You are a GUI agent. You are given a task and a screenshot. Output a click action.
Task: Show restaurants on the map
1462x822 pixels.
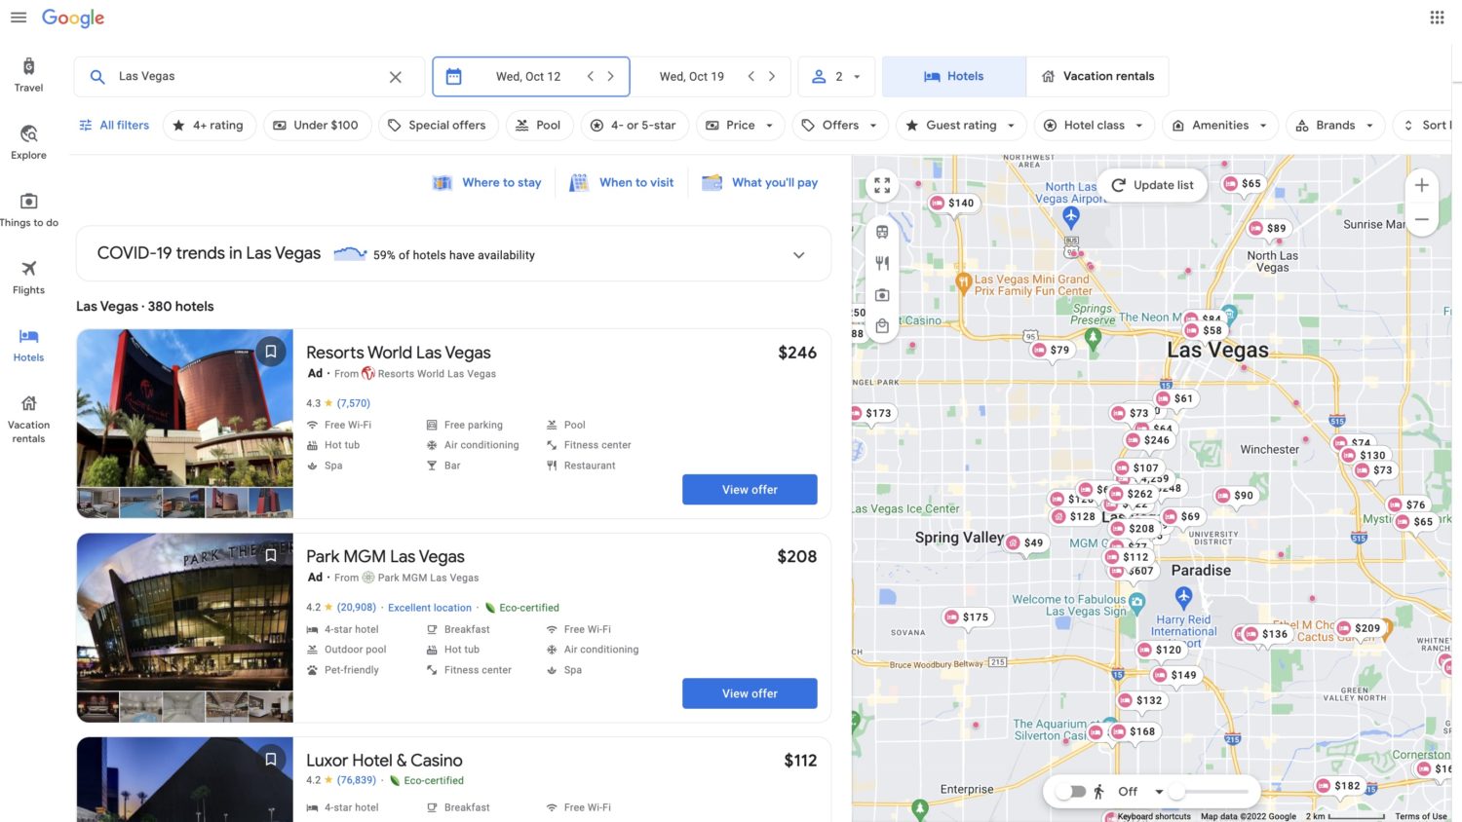(x=882, y=263)
